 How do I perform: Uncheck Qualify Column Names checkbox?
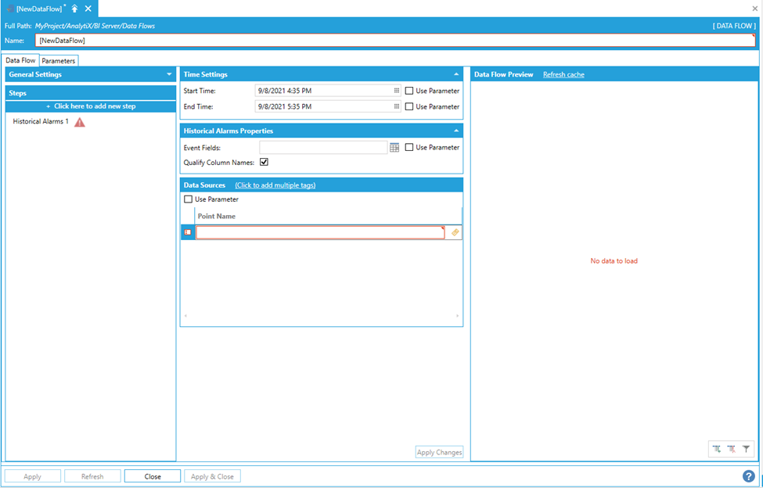264,162
